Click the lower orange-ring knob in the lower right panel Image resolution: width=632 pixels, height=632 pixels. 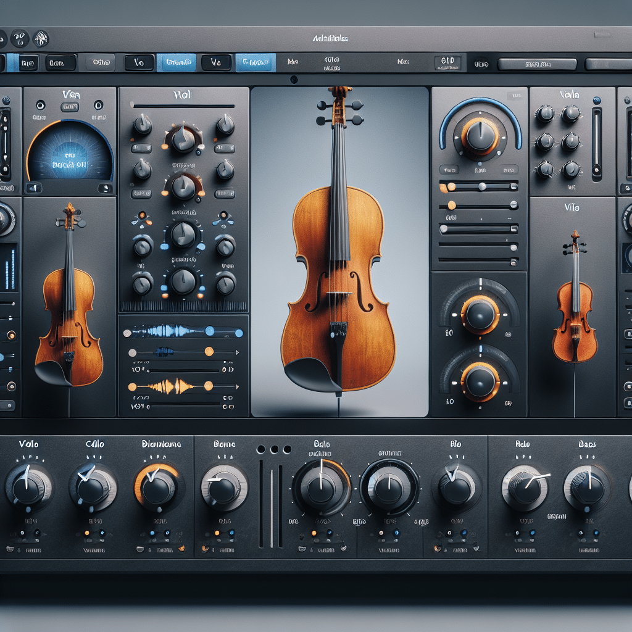pyautogui.click(x=480, y=381)
